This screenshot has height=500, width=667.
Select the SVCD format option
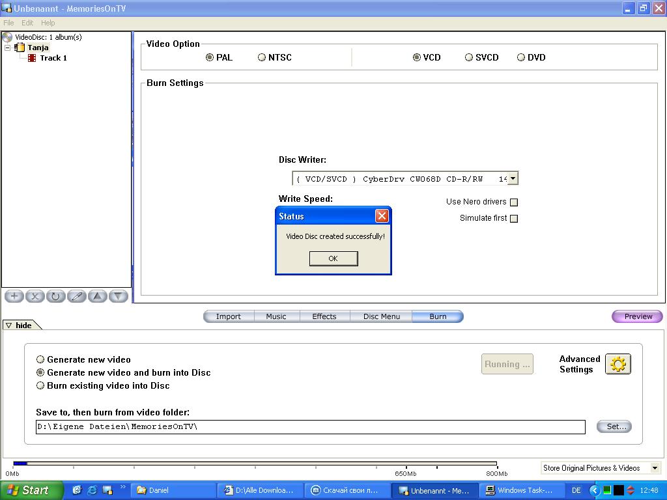pyautogui.click(x=469, y=57)
